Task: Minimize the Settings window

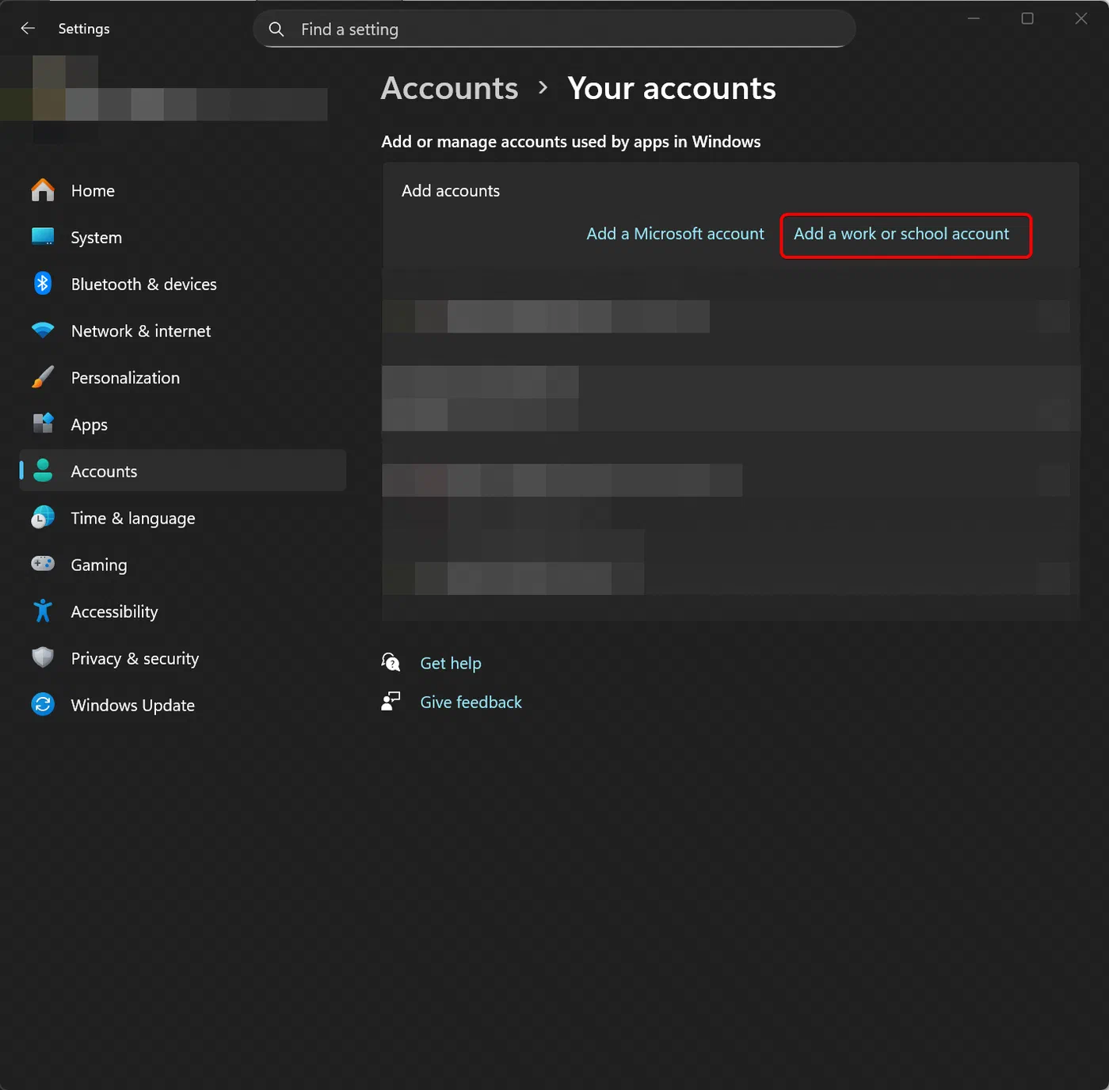Action: pos(974,18)
